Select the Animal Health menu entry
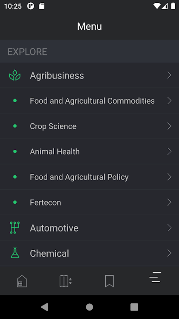The image size is (179, 319). [x=89, y=152]
